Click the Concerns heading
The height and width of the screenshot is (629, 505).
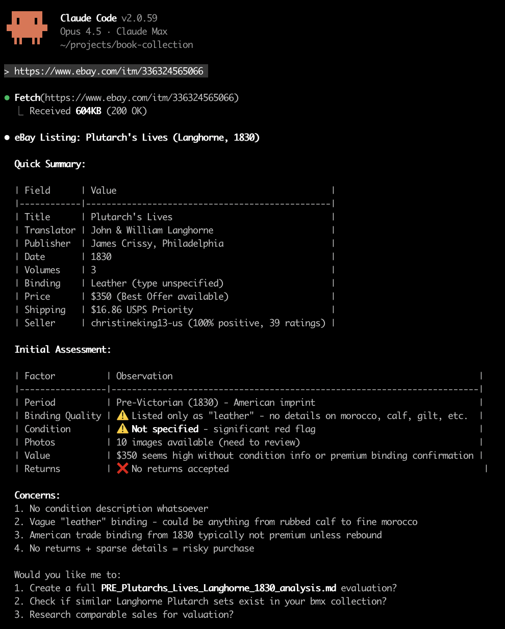tap(37, 495)
